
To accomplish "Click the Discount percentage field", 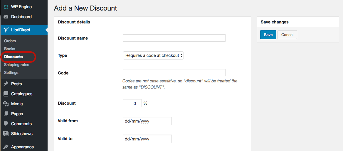I will [132, 104].
